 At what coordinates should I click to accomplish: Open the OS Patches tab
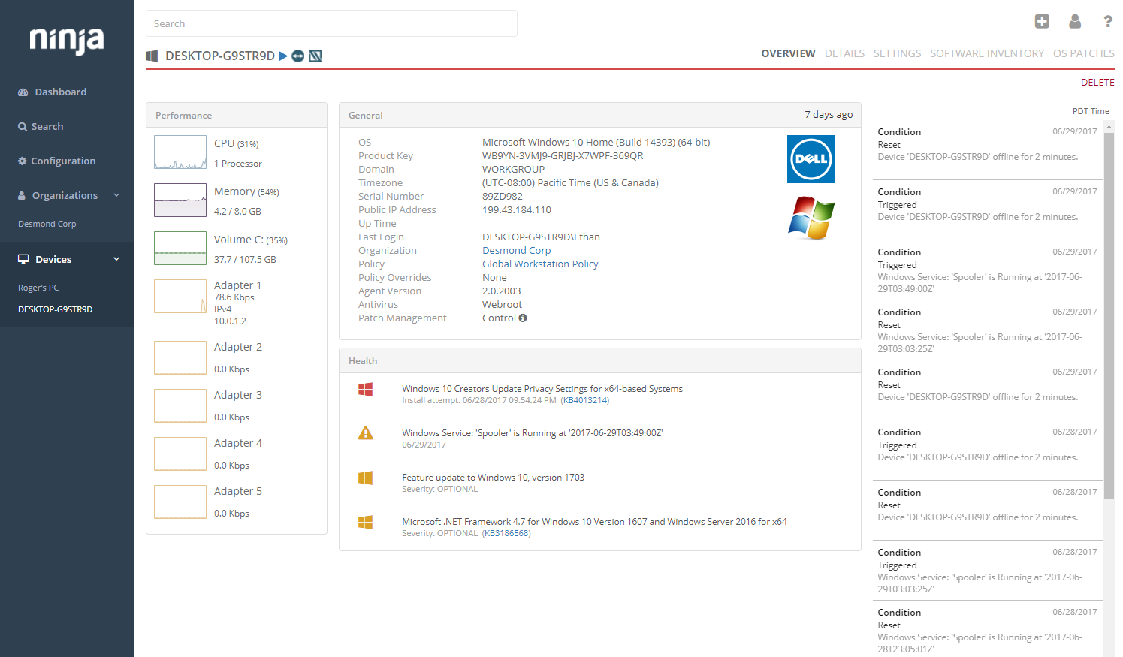tap(1084, 53)
